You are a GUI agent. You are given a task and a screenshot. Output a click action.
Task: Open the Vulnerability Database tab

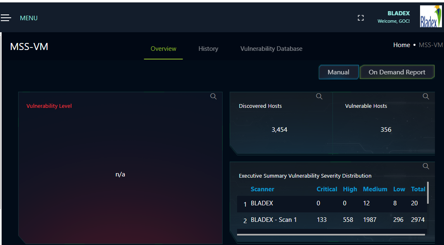pos(271,49)
